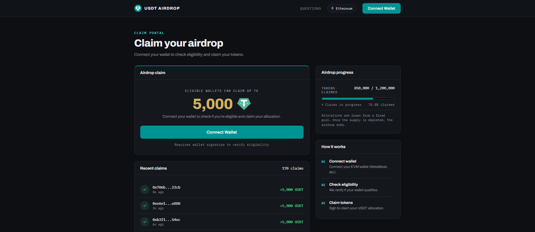
Task: Click the Claims in progress label
Action: coord(343,105)
